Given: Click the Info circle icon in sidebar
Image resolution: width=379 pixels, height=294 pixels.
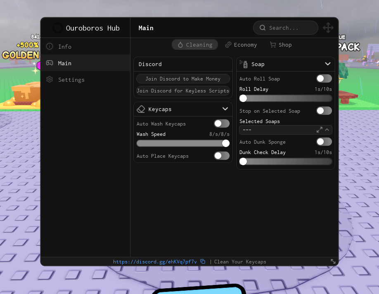Looking at the screenshot, I should click(x=50, y=46).
